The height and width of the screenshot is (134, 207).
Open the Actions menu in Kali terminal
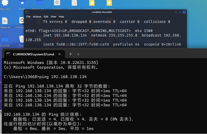[37, 17]
